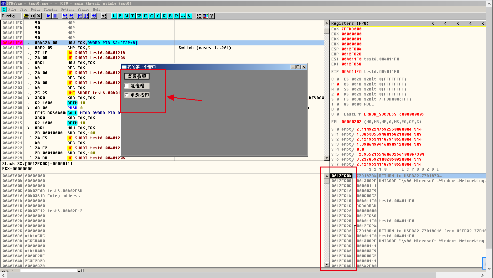Select the EFL value 00000202
The height and width of the screenshot is (278, 493).
(x=351, y=122)
